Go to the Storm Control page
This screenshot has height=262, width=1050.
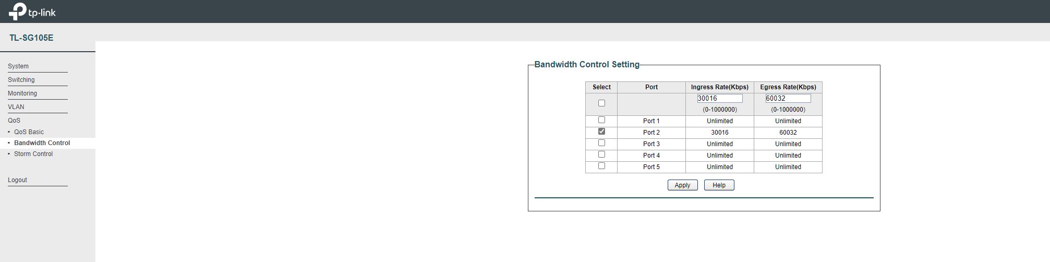(33, 154)
